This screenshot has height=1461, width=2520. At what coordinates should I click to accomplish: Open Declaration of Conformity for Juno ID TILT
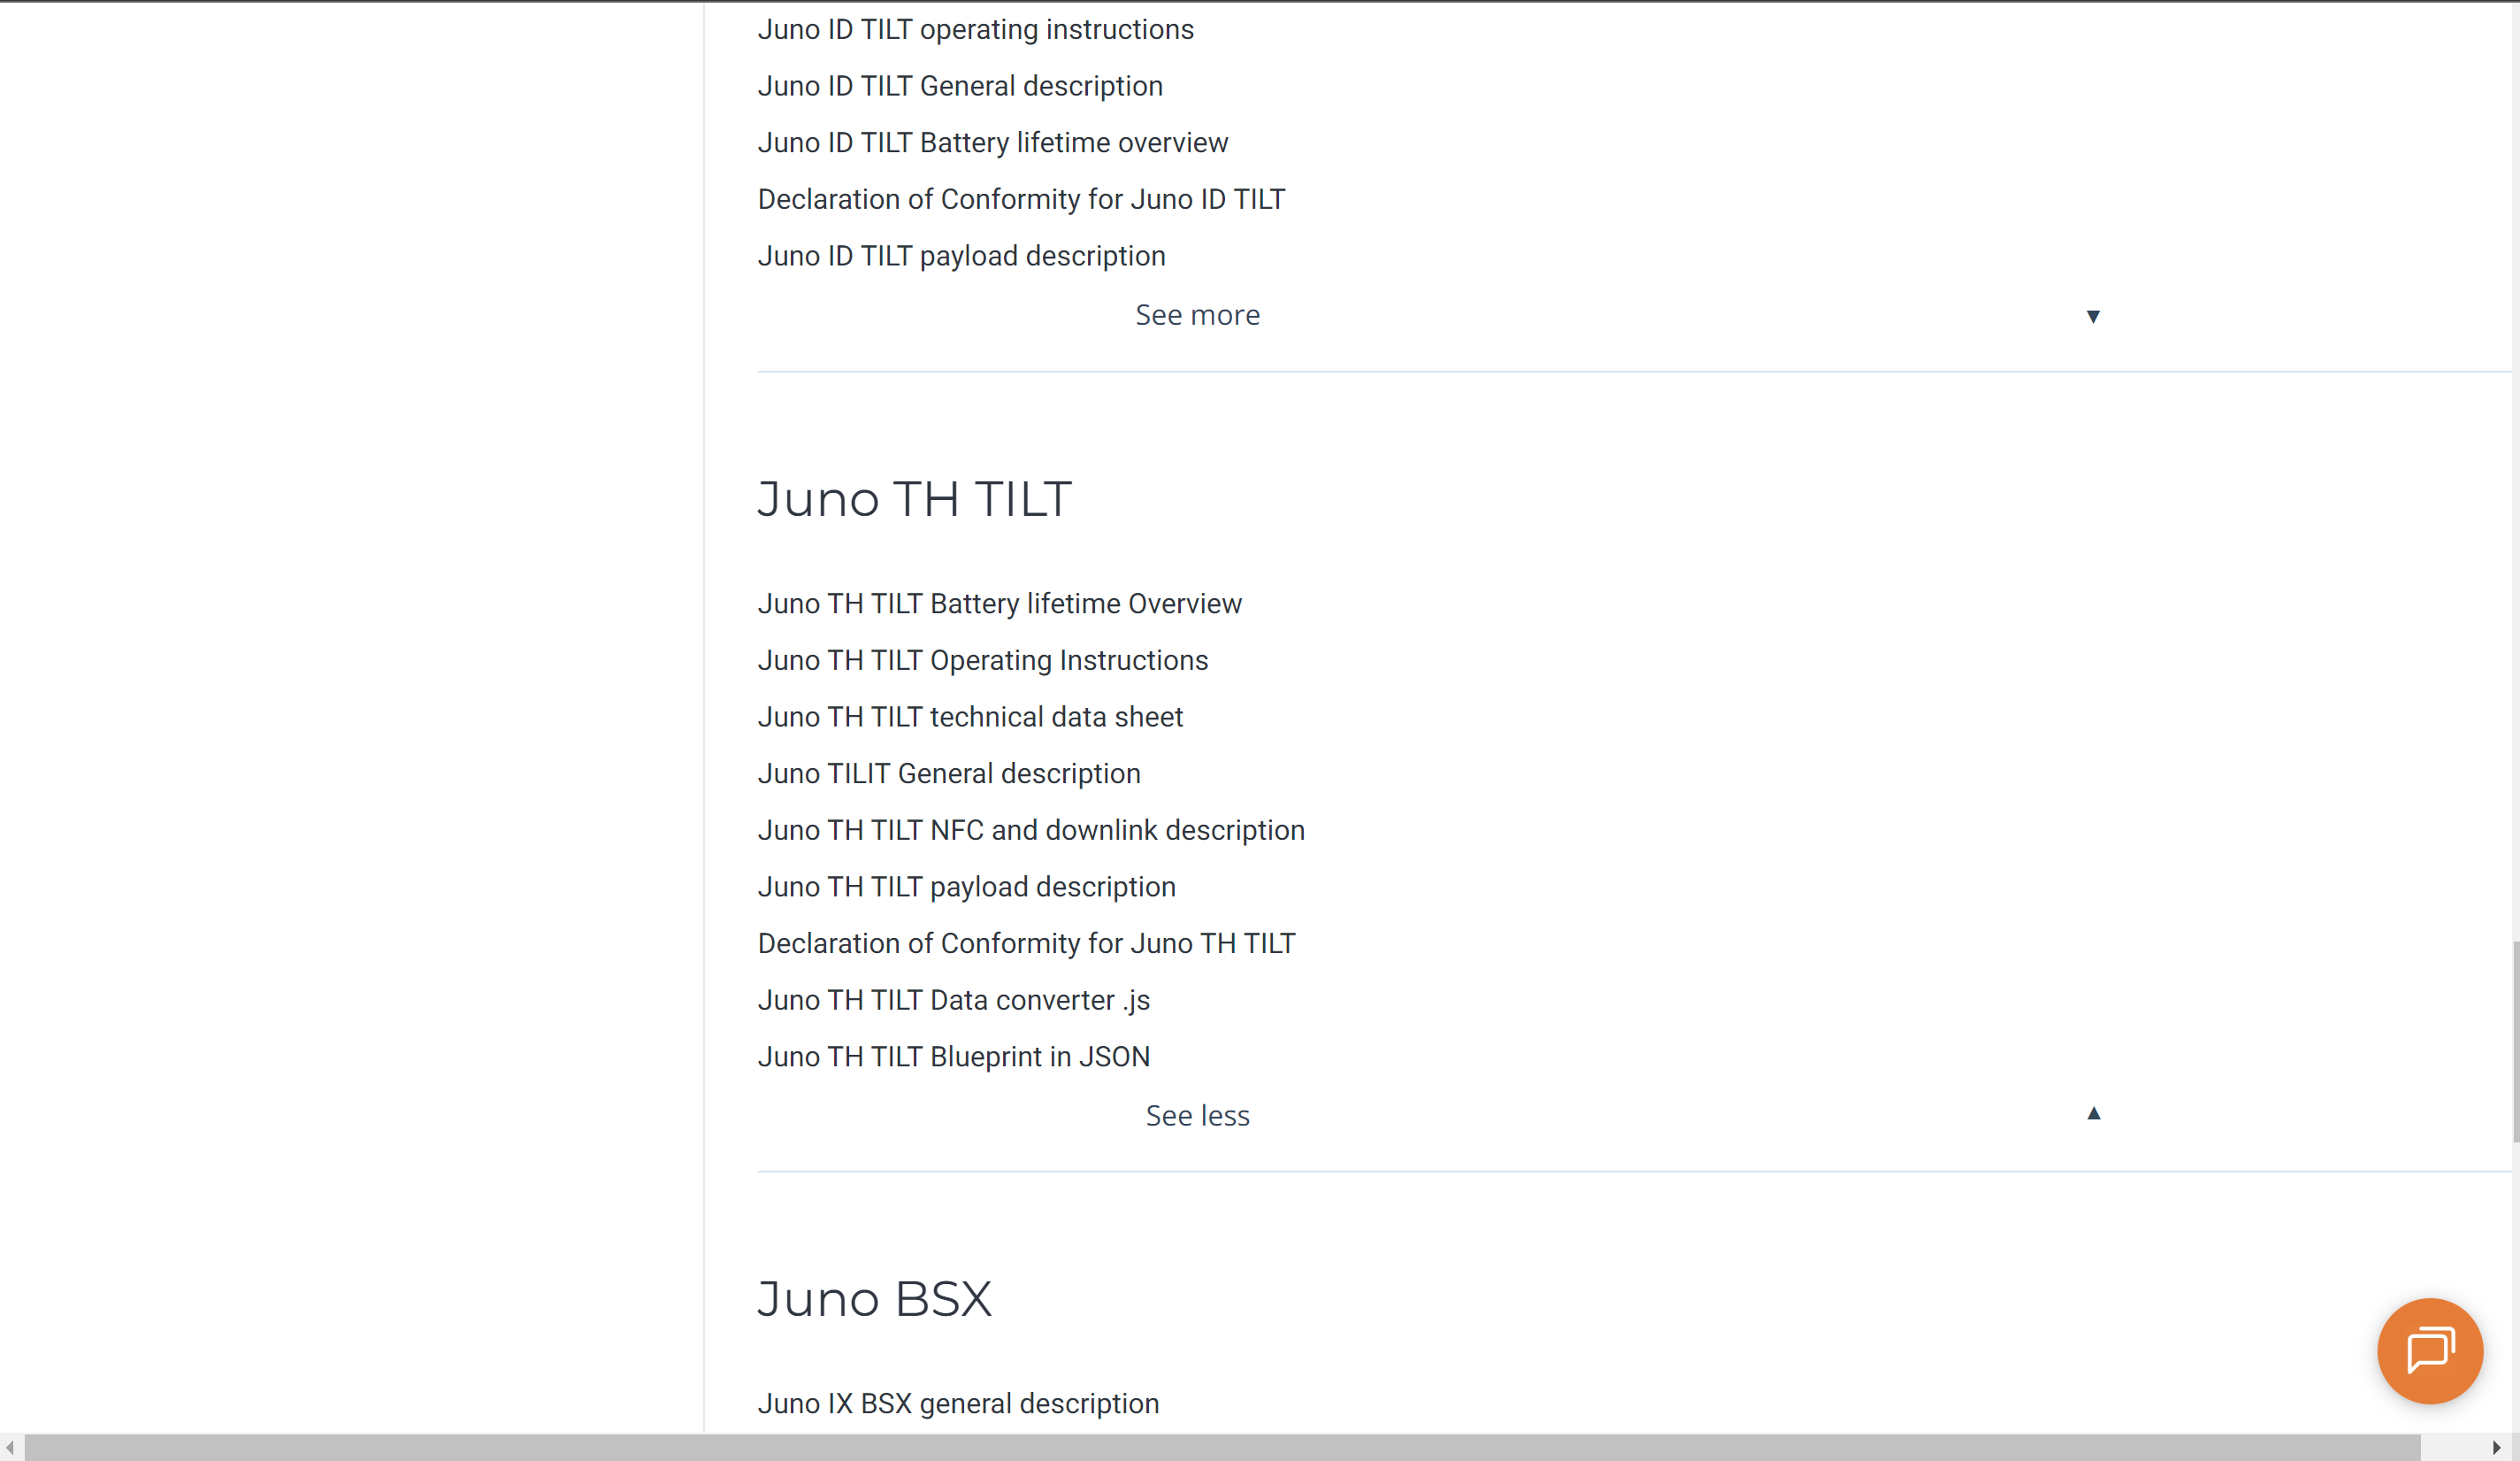[x=1021, y=199]
